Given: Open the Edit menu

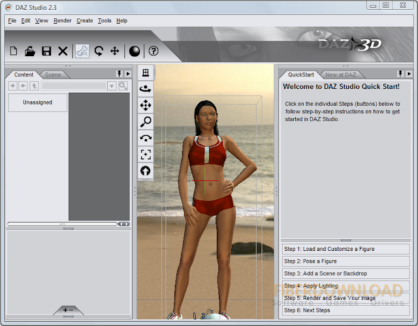Looking at the screenshot, I should (x=25, y=20).
